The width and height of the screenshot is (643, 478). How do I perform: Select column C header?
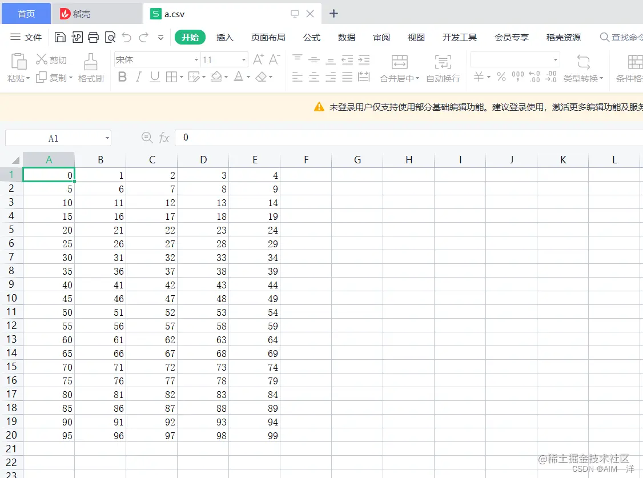pyautogui.click(x=152, y=159)
